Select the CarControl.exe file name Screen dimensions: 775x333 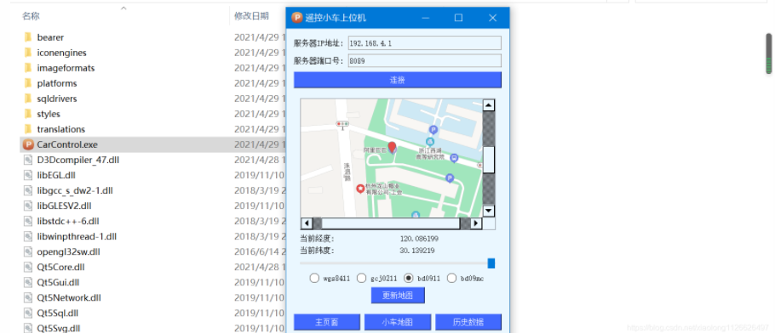67,144
